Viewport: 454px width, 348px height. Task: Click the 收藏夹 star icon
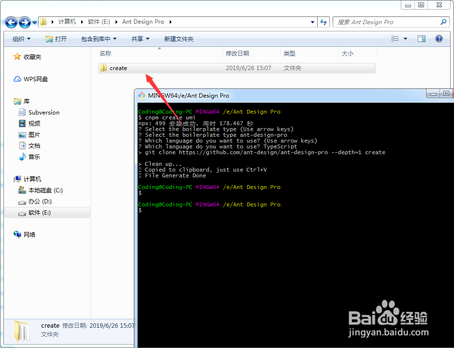(17, 57)
